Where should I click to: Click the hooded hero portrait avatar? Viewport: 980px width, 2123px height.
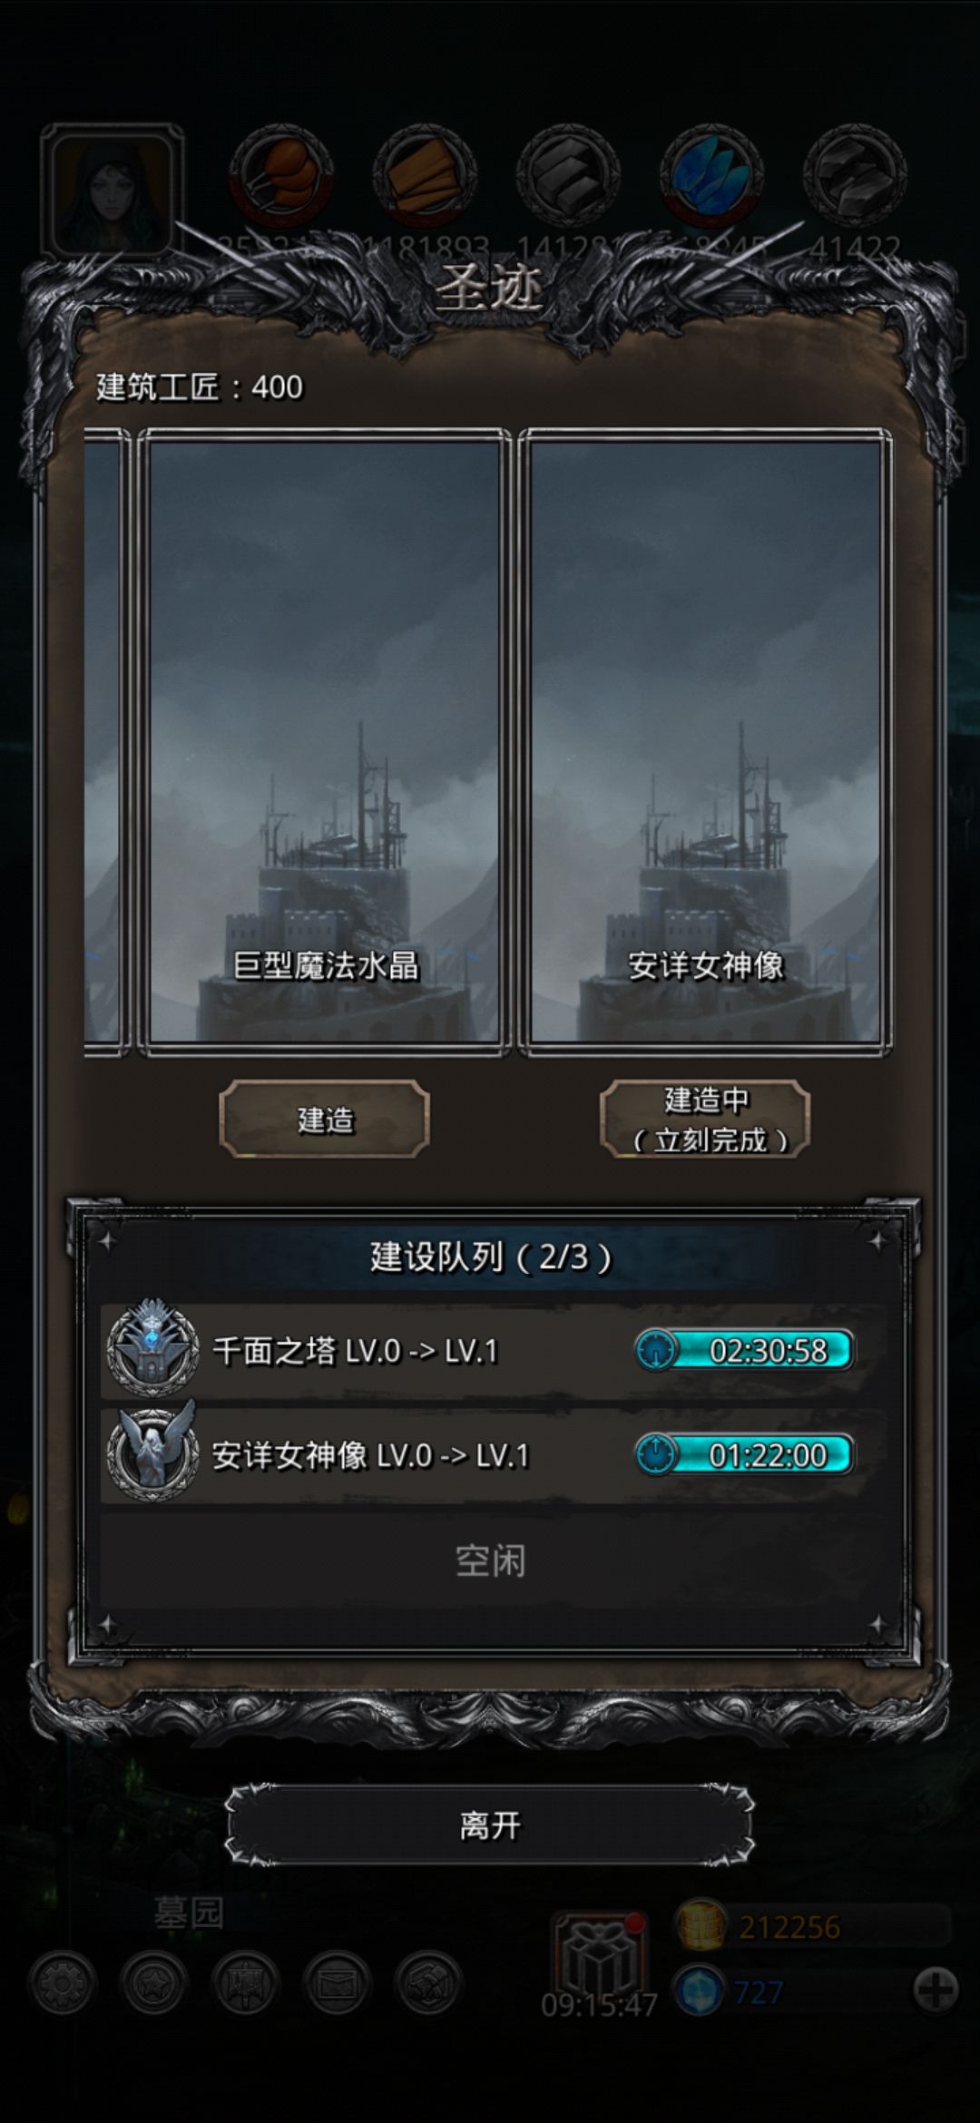coord(112,191)
